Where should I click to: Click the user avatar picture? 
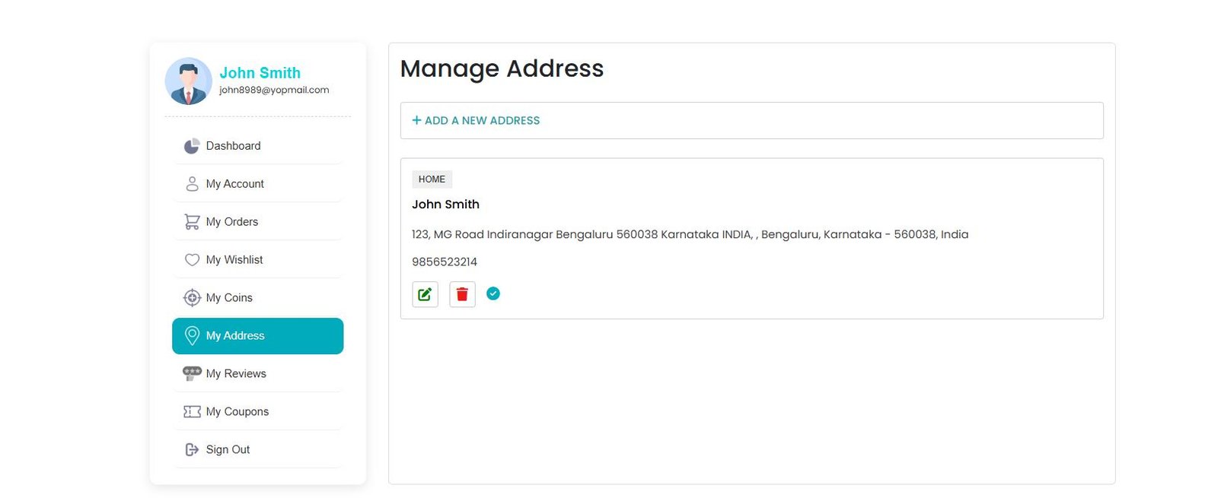pos(188,81)
